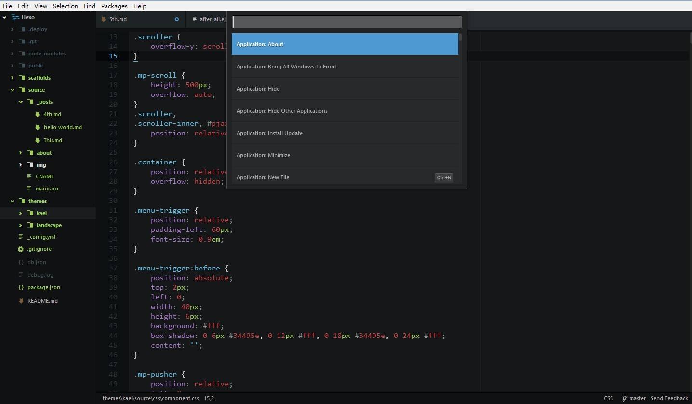Expand the node_modules folder arrow

click(13, 54)
